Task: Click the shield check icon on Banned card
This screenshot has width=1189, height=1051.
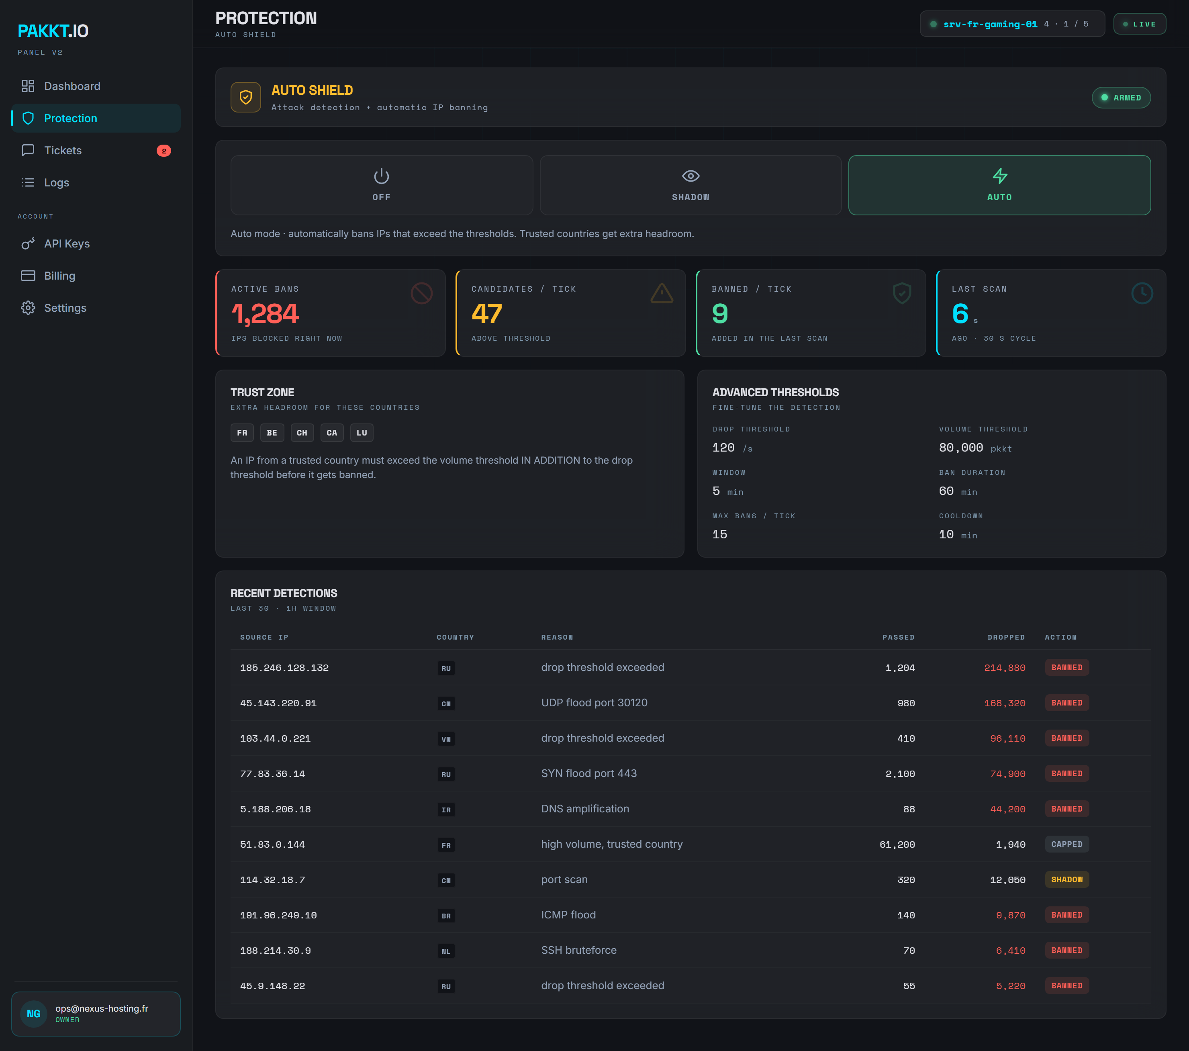Action: [x=902, y=293]
